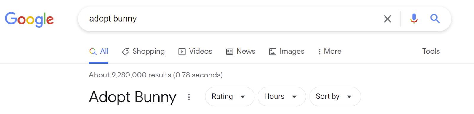Click the Videos play icon
474x114 pixels.
tap(182, 52)
